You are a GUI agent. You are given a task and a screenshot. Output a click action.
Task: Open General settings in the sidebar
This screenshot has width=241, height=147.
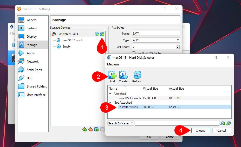point(33,20)
